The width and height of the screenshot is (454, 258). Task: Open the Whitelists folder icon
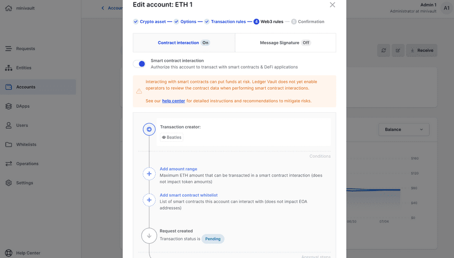pos(8,145)
